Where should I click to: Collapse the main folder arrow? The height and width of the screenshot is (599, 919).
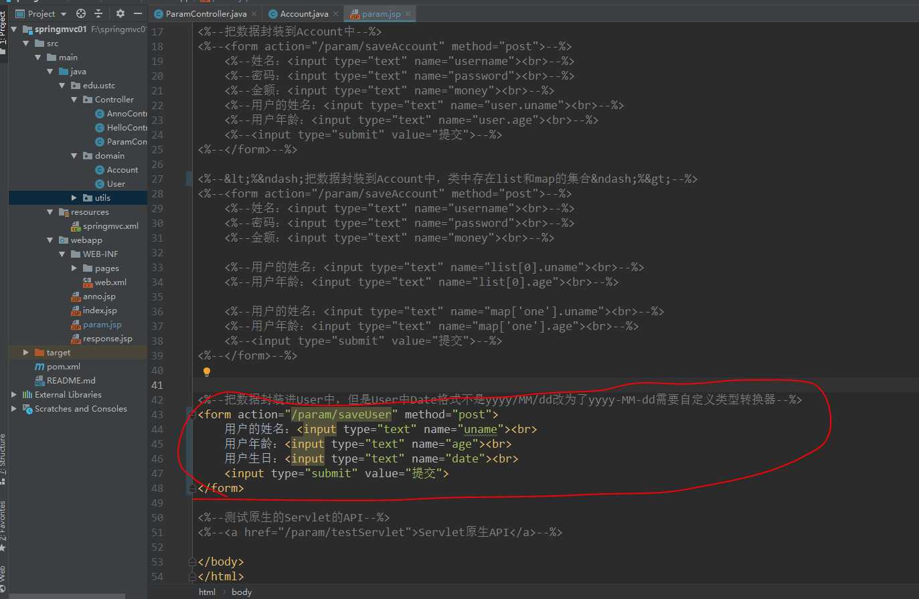point(38,58)
